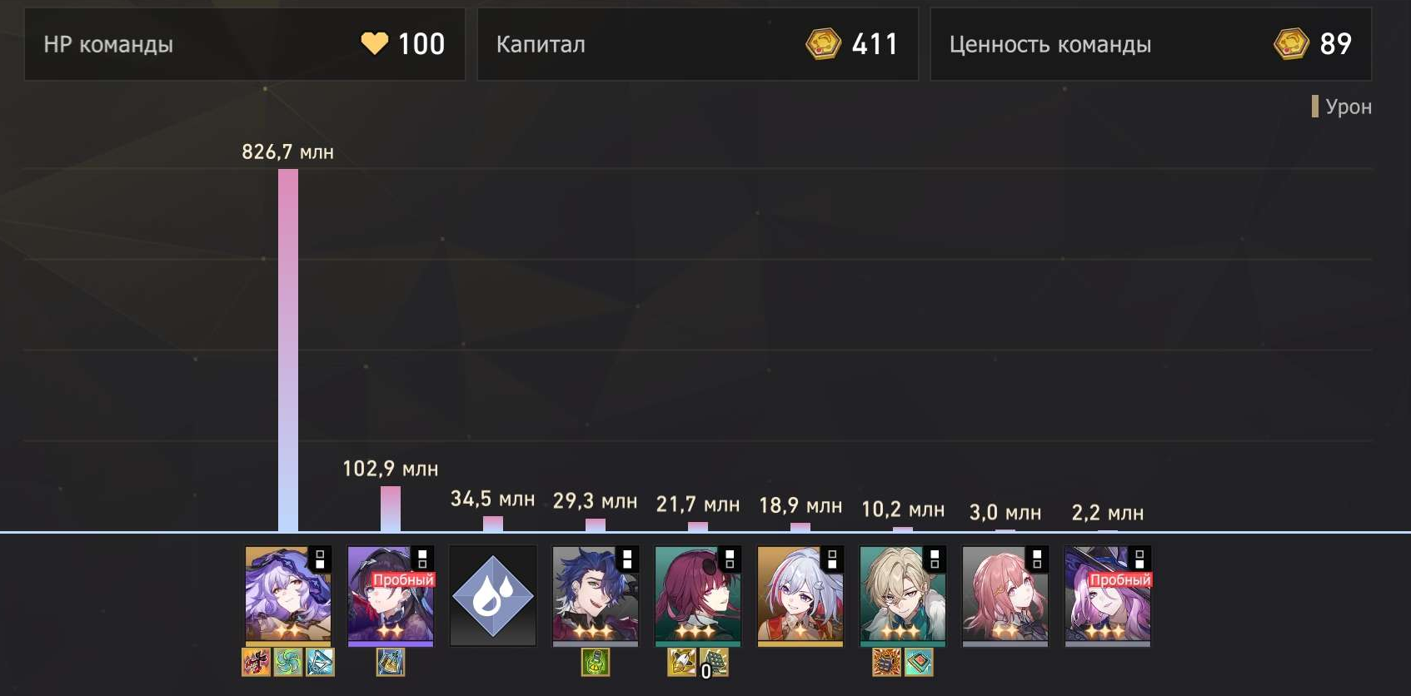1411x696 pixels.
Task: Select the purple-haired top damage character portrait
Action: click(x=288, y=596)
